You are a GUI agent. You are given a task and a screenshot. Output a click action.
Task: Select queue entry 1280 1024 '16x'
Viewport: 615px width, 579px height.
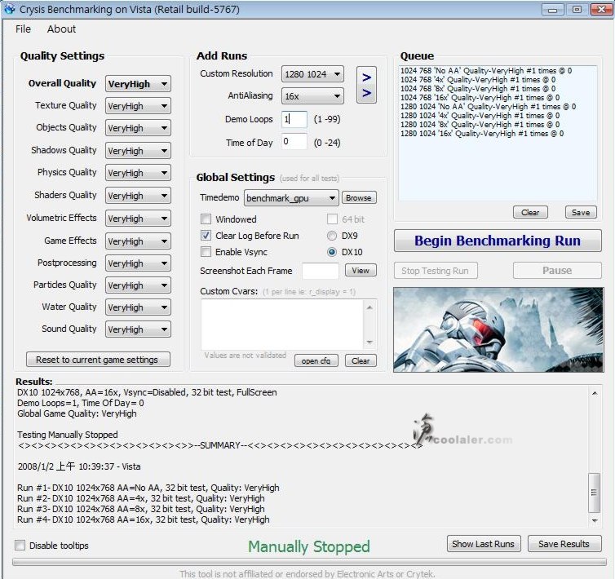(482, 134)
